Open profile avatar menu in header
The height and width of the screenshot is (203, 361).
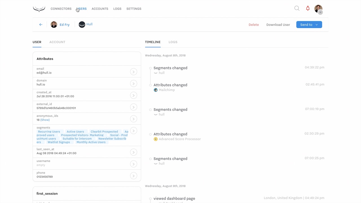click(318, 9)
